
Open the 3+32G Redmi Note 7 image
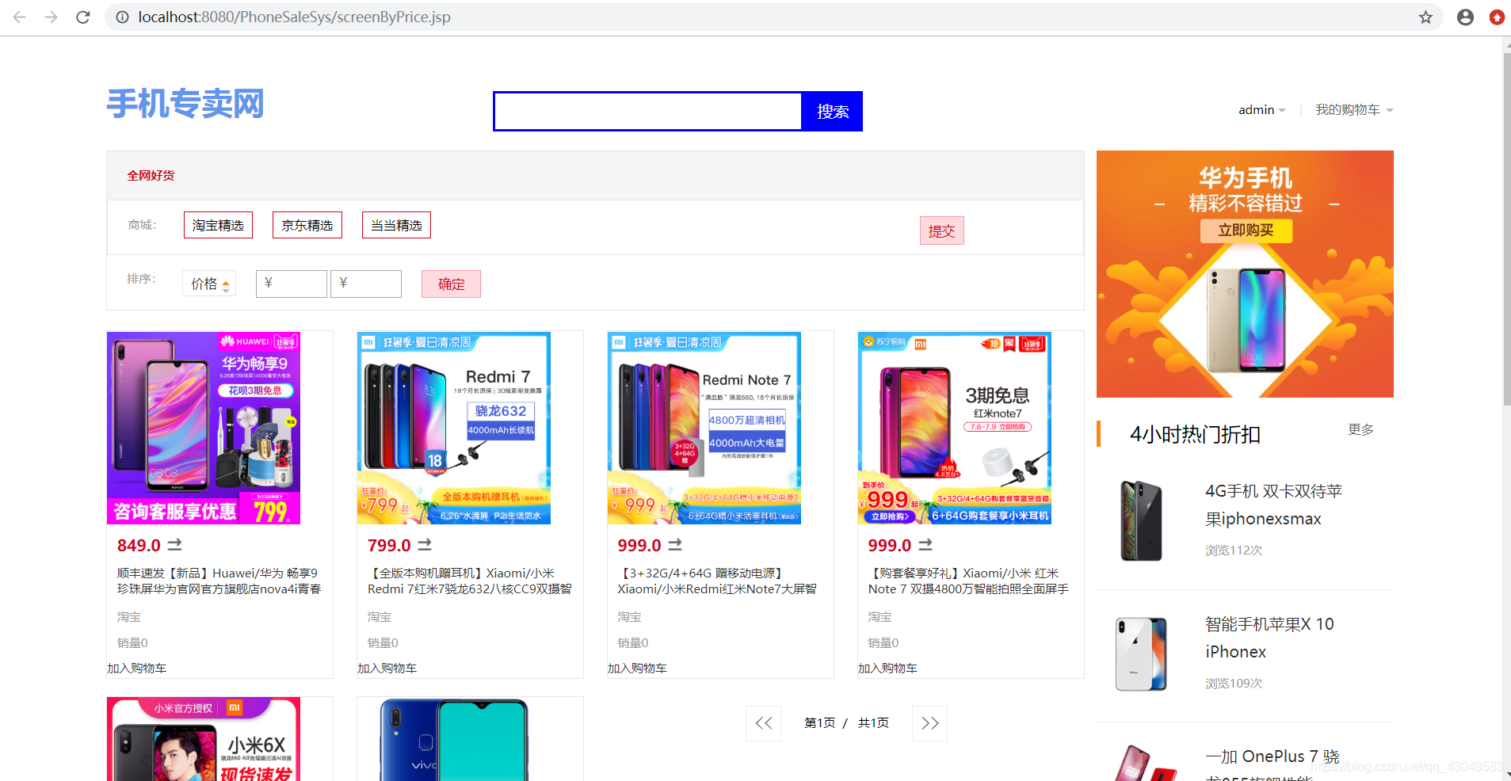pos(704,428)
